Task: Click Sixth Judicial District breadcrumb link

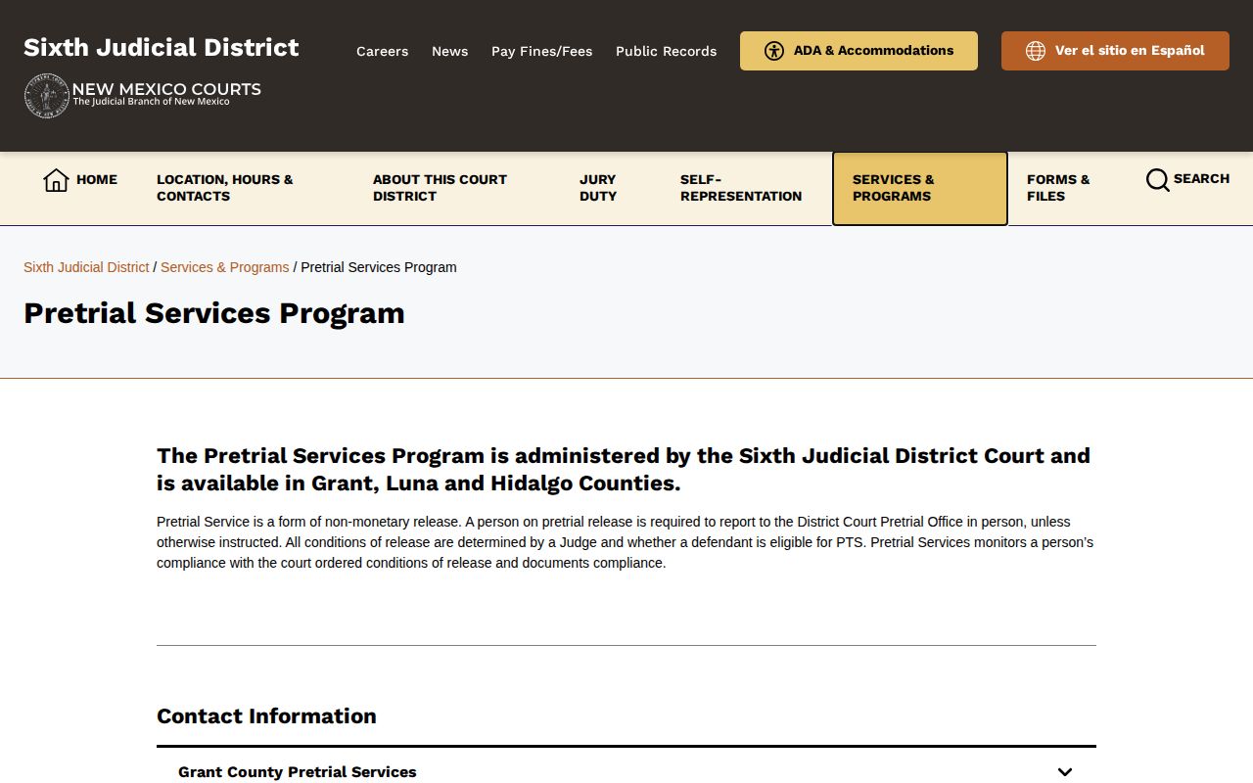Action: pos(86,267)
